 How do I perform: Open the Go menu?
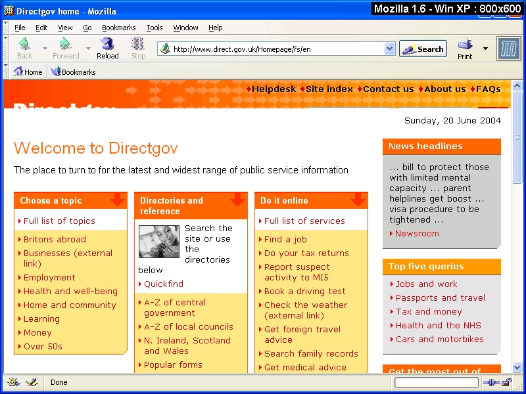[x=87, y=28]
